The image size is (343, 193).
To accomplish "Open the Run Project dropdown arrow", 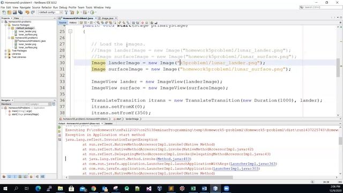I will (x=80, y=12).
